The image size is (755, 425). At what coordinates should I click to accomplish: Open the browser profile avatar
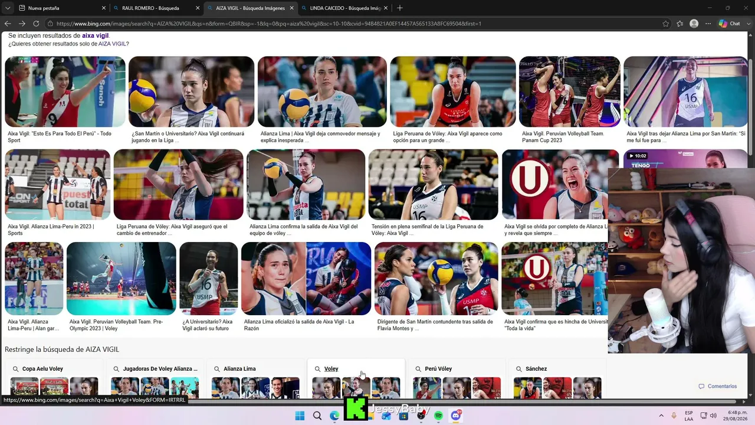click(x=694, y=24)
